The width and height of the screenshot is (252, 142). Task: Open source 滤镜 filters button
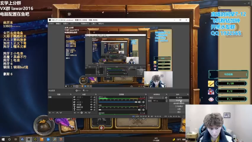click(x=86, y=91)
